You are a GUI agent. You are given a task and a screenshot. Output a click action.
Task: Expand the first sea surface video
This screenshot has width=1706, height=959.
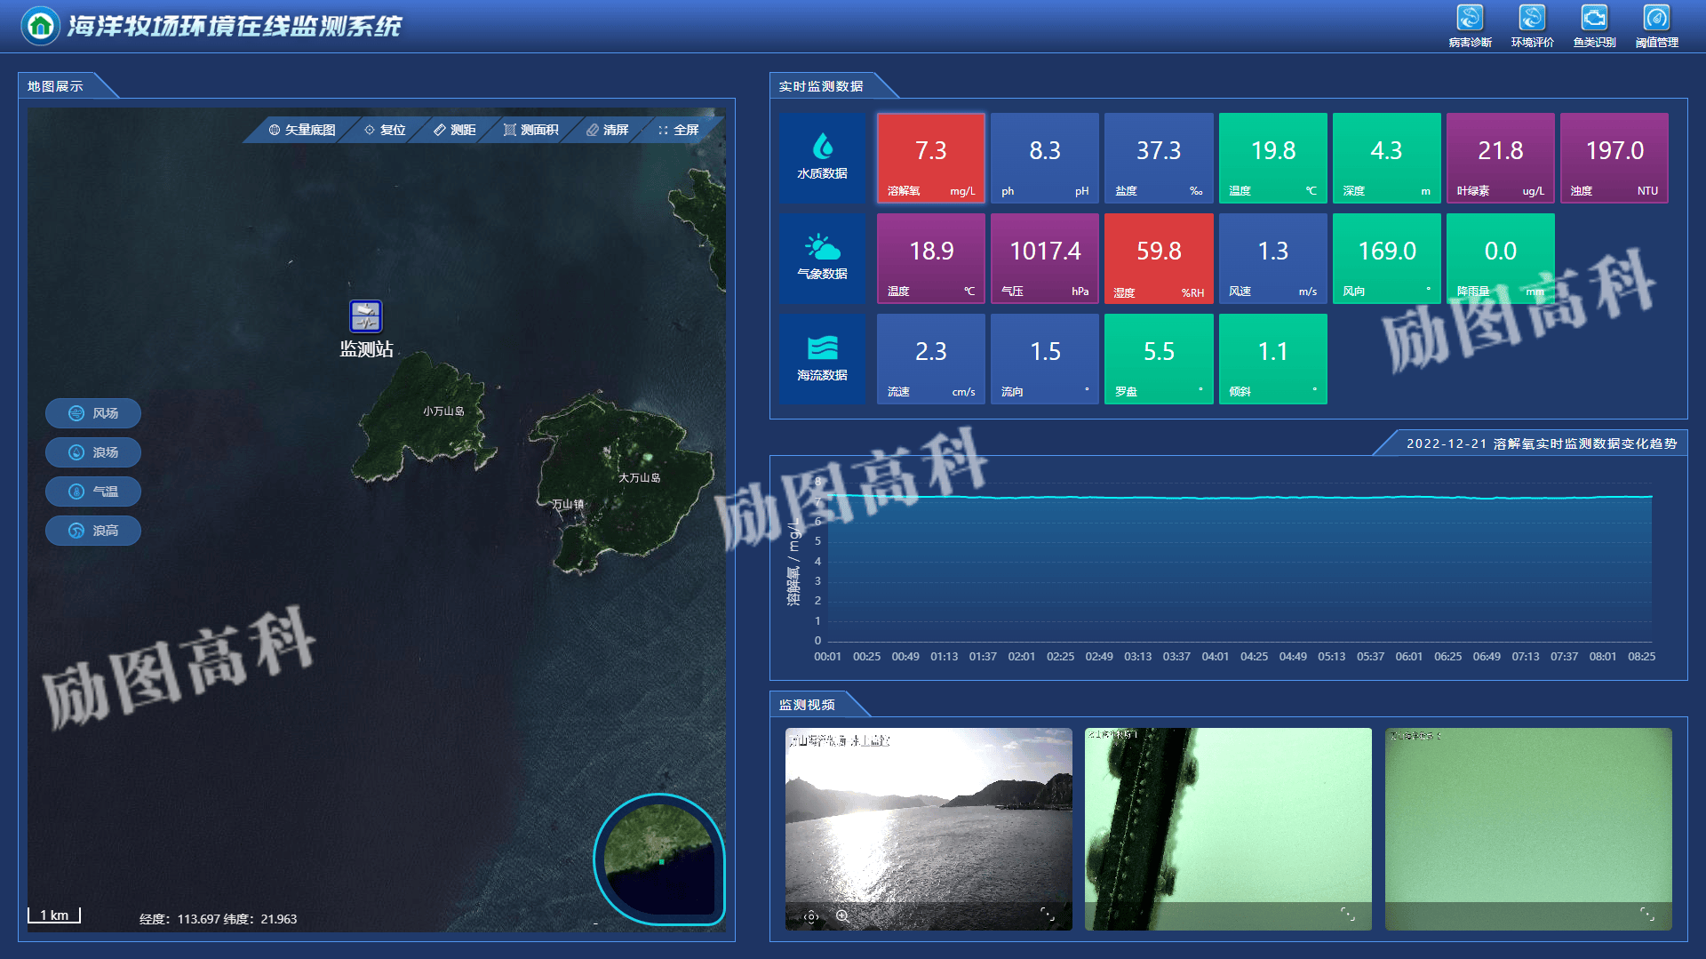click(x=1048, y=914)
